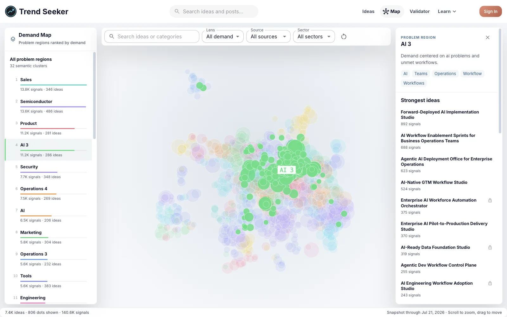Select the Operations 4 problem region
Viewport: 507px width, 317px height.
coord(48,193)
